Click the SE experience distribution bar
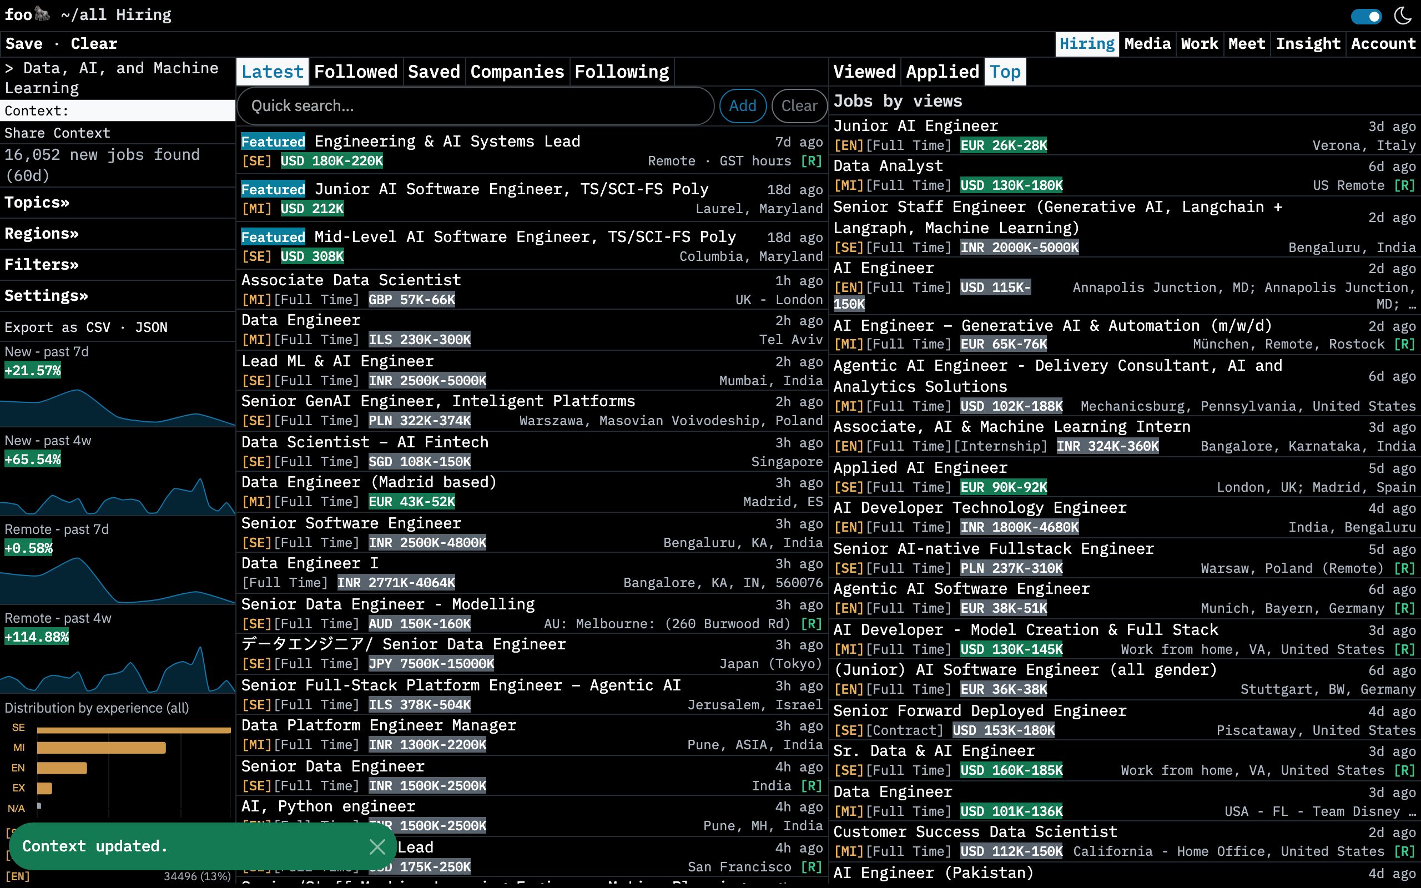Image resolution: width=1421 pixels, height=888 pixels. point(133,730)
